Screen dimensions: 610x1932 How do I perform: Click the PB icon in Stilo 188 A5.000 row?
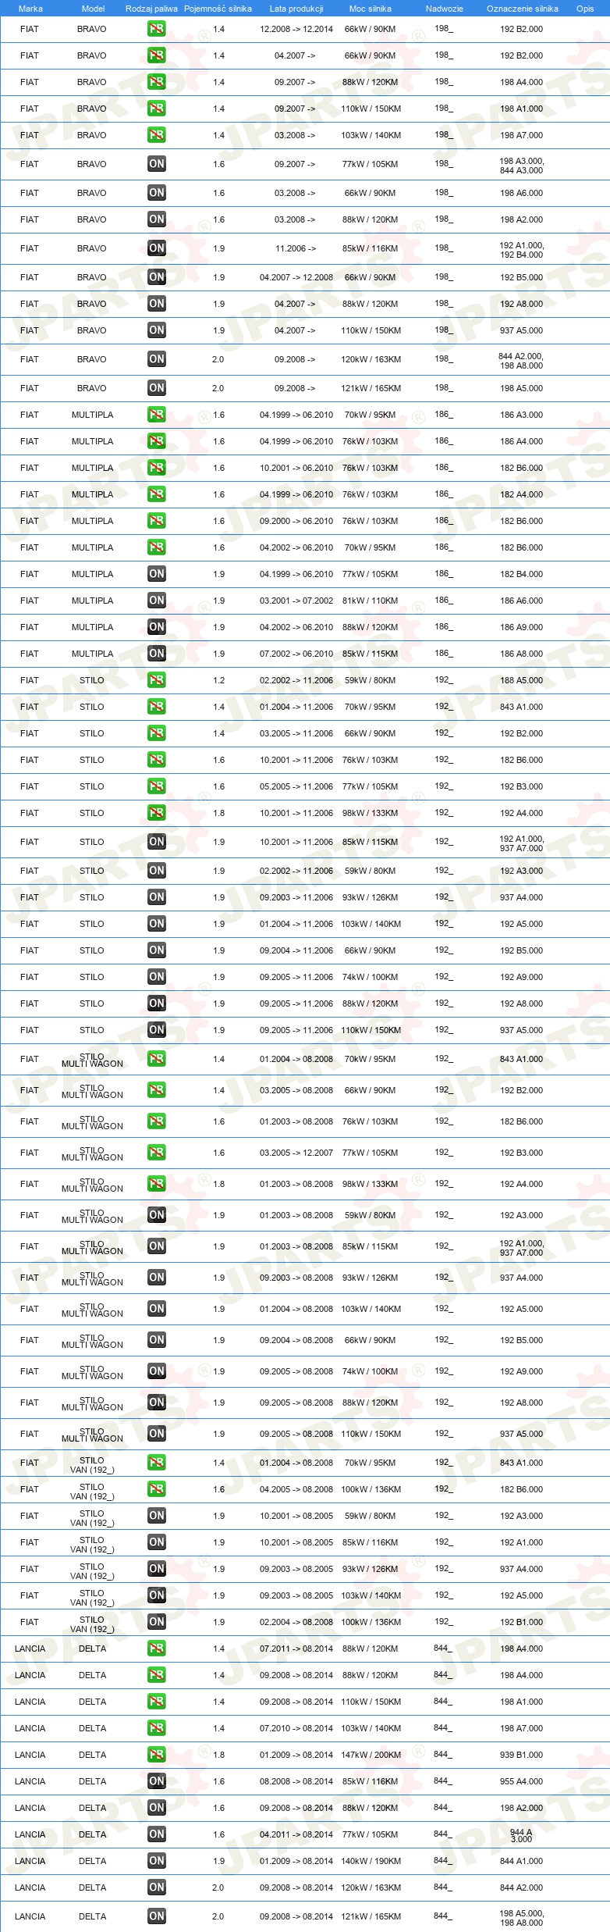(156, 680)
